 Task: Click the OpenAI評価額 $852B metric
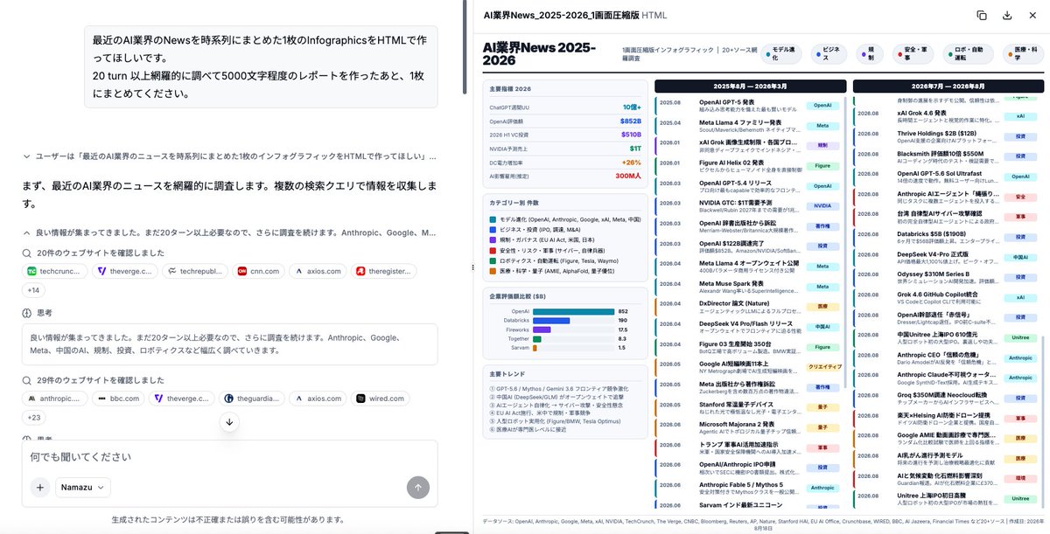click(565, 121)
